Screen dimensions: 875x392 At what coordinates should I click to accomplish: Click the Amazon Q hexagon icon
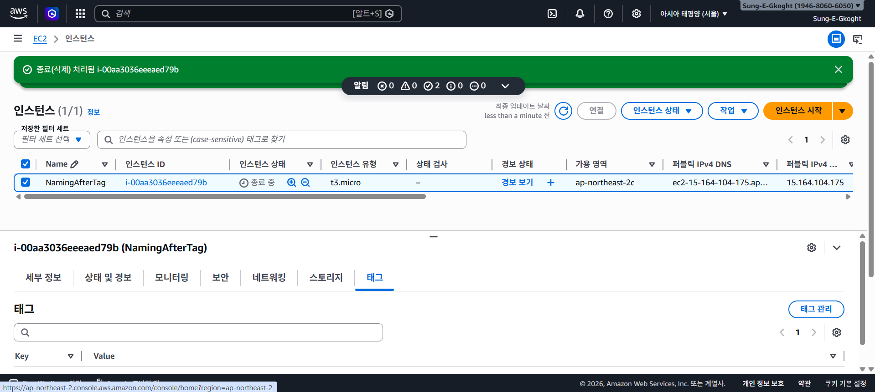52,14
